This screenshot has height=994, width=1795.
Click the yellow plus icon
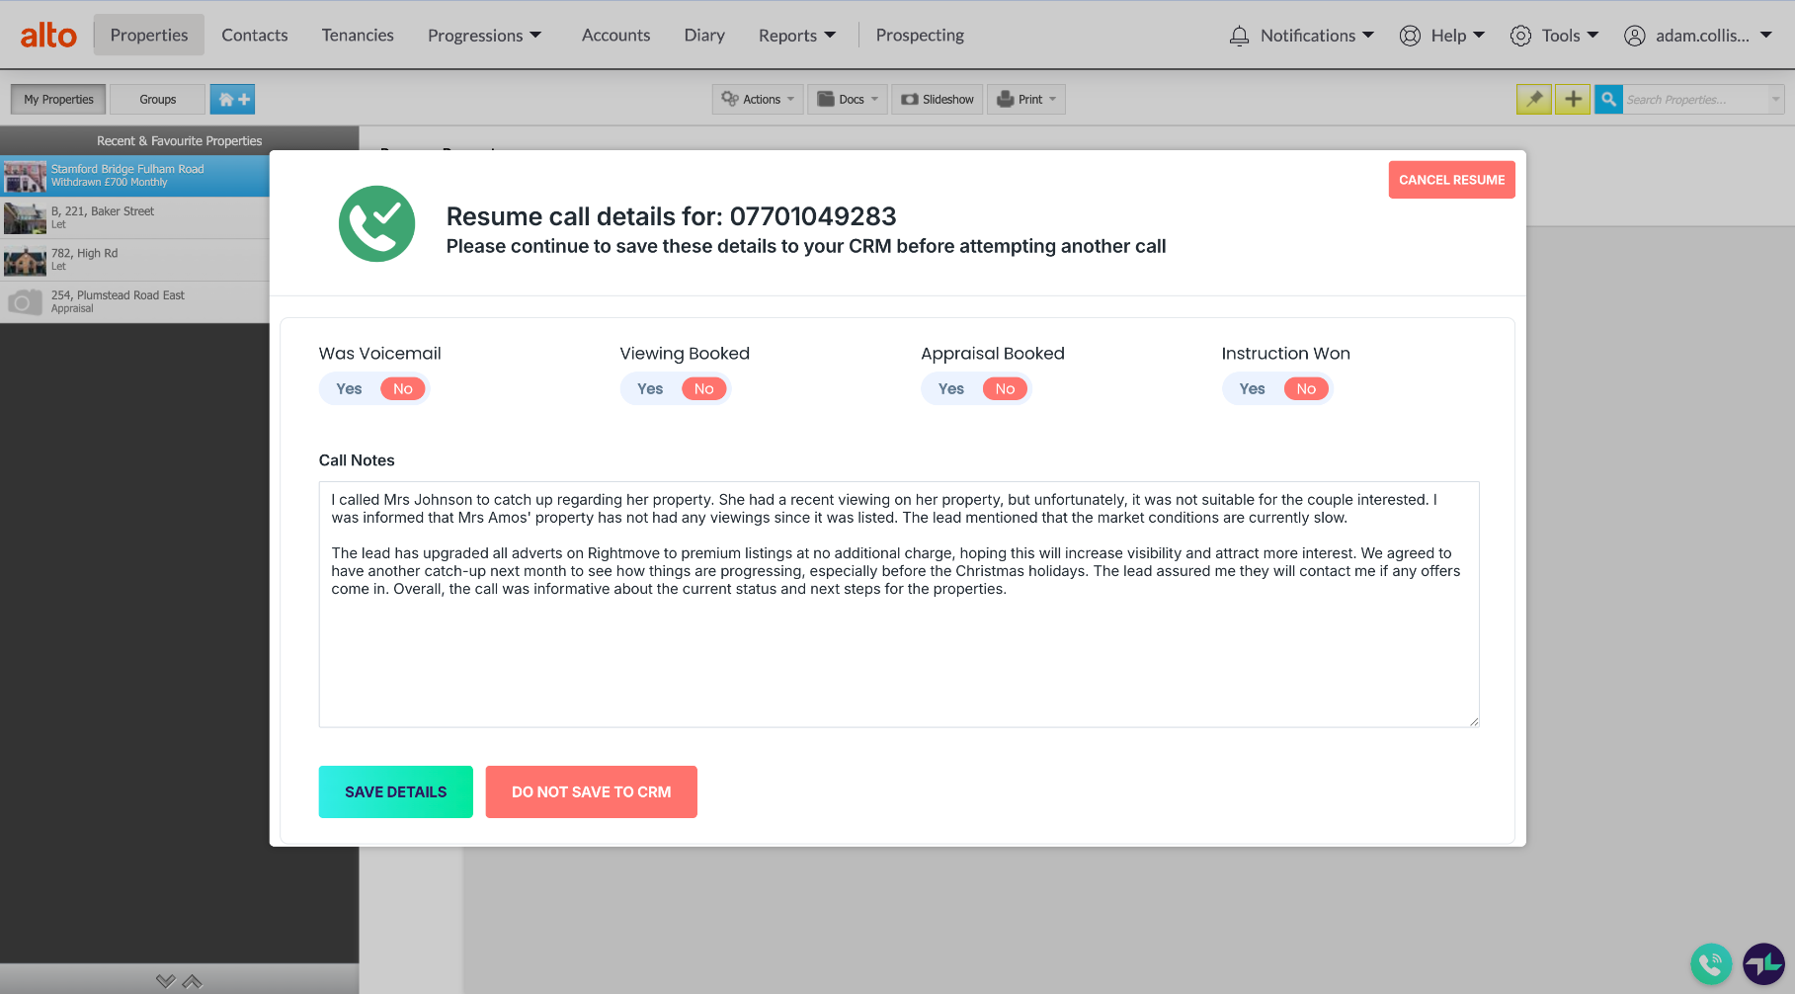(x=1573, y=99)
